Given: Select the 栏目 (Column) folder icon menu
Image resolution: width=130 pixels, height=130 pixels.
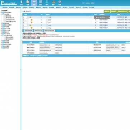Looking at the screenshot, I should [34, 3].
